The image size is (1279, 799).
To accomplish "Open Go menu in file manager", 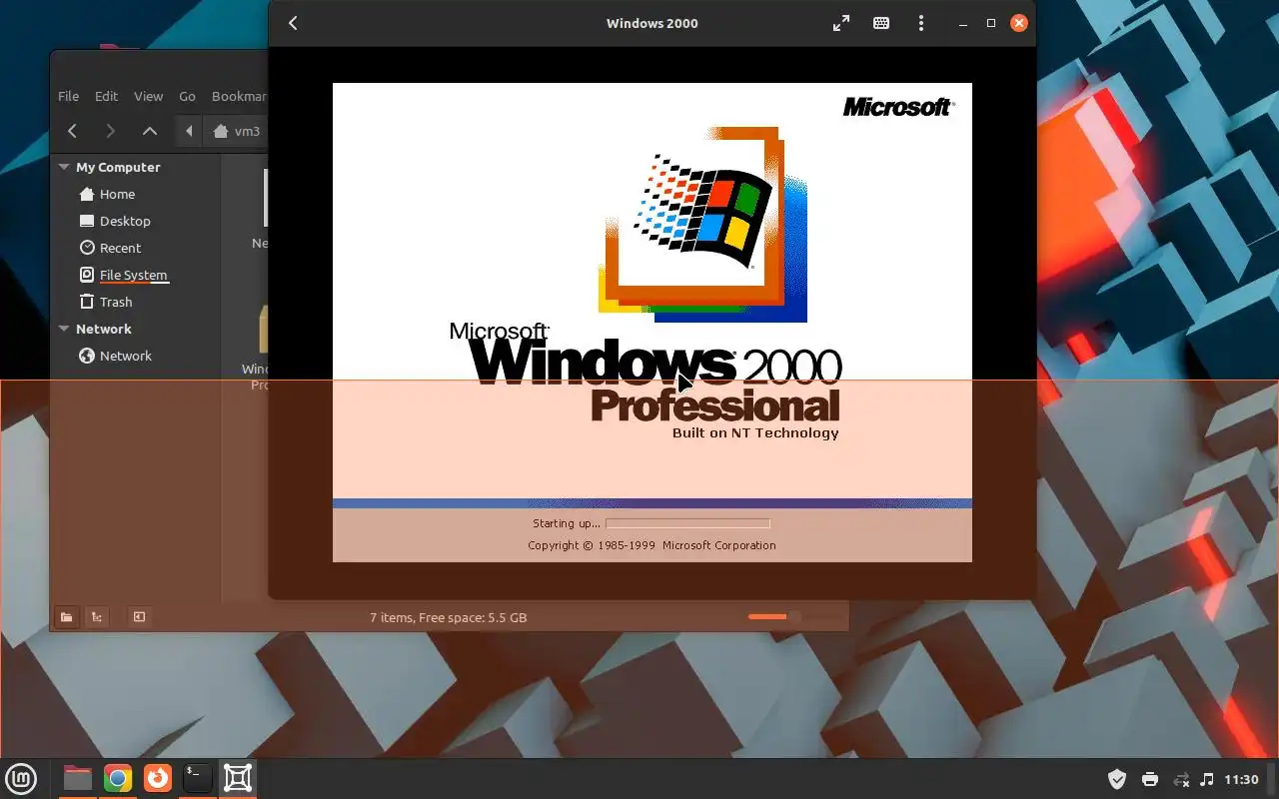I will [187, 96].
